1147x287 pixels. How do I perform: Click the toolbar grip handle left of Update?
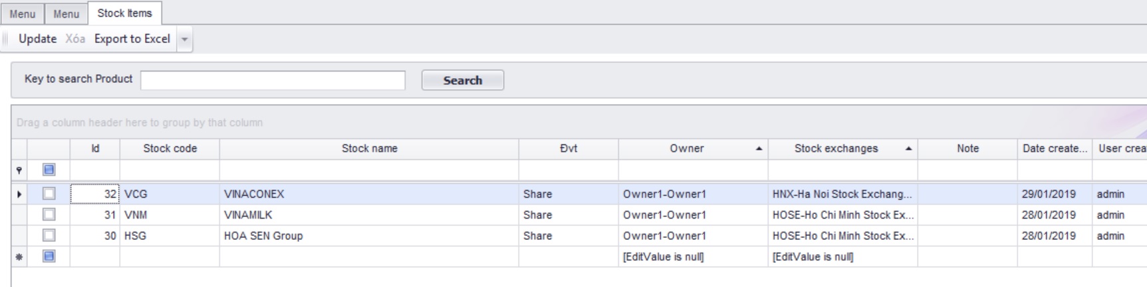[x=6, y=39]
